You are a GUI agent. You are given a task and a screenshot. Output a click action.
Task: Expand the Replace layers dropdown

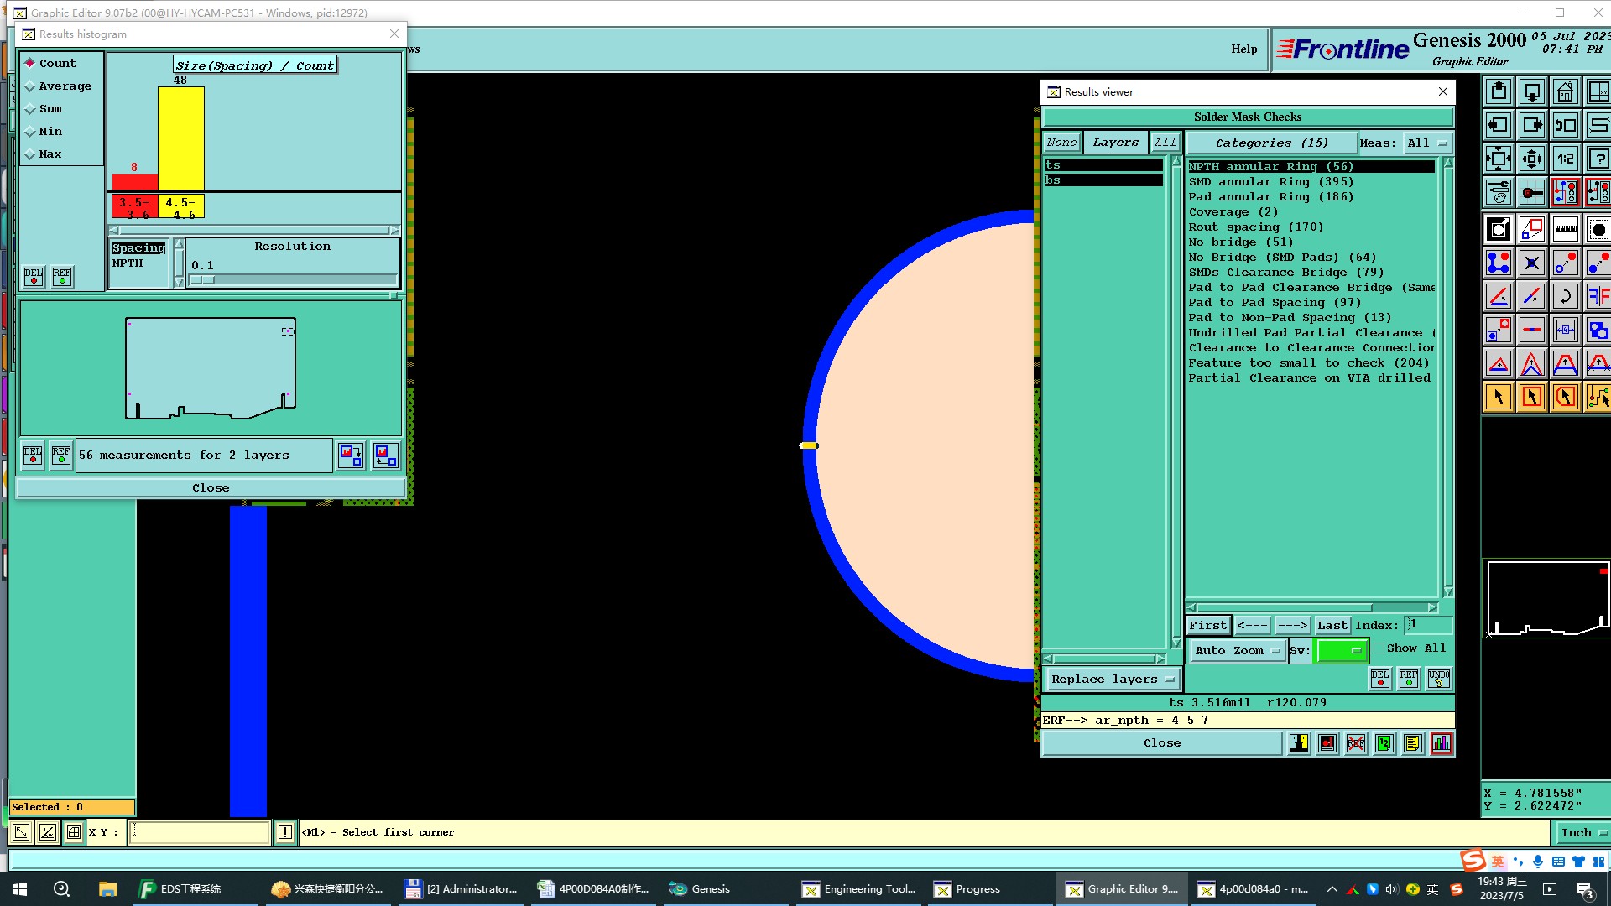pyautogui.click(x=1113, y=679)
